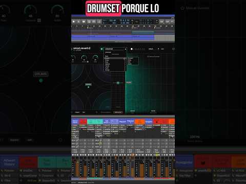Select the red mixer channel header

pos(83,122)
